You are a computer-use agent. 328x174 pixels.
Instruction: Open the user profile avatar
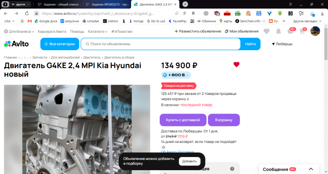point(315,31)
